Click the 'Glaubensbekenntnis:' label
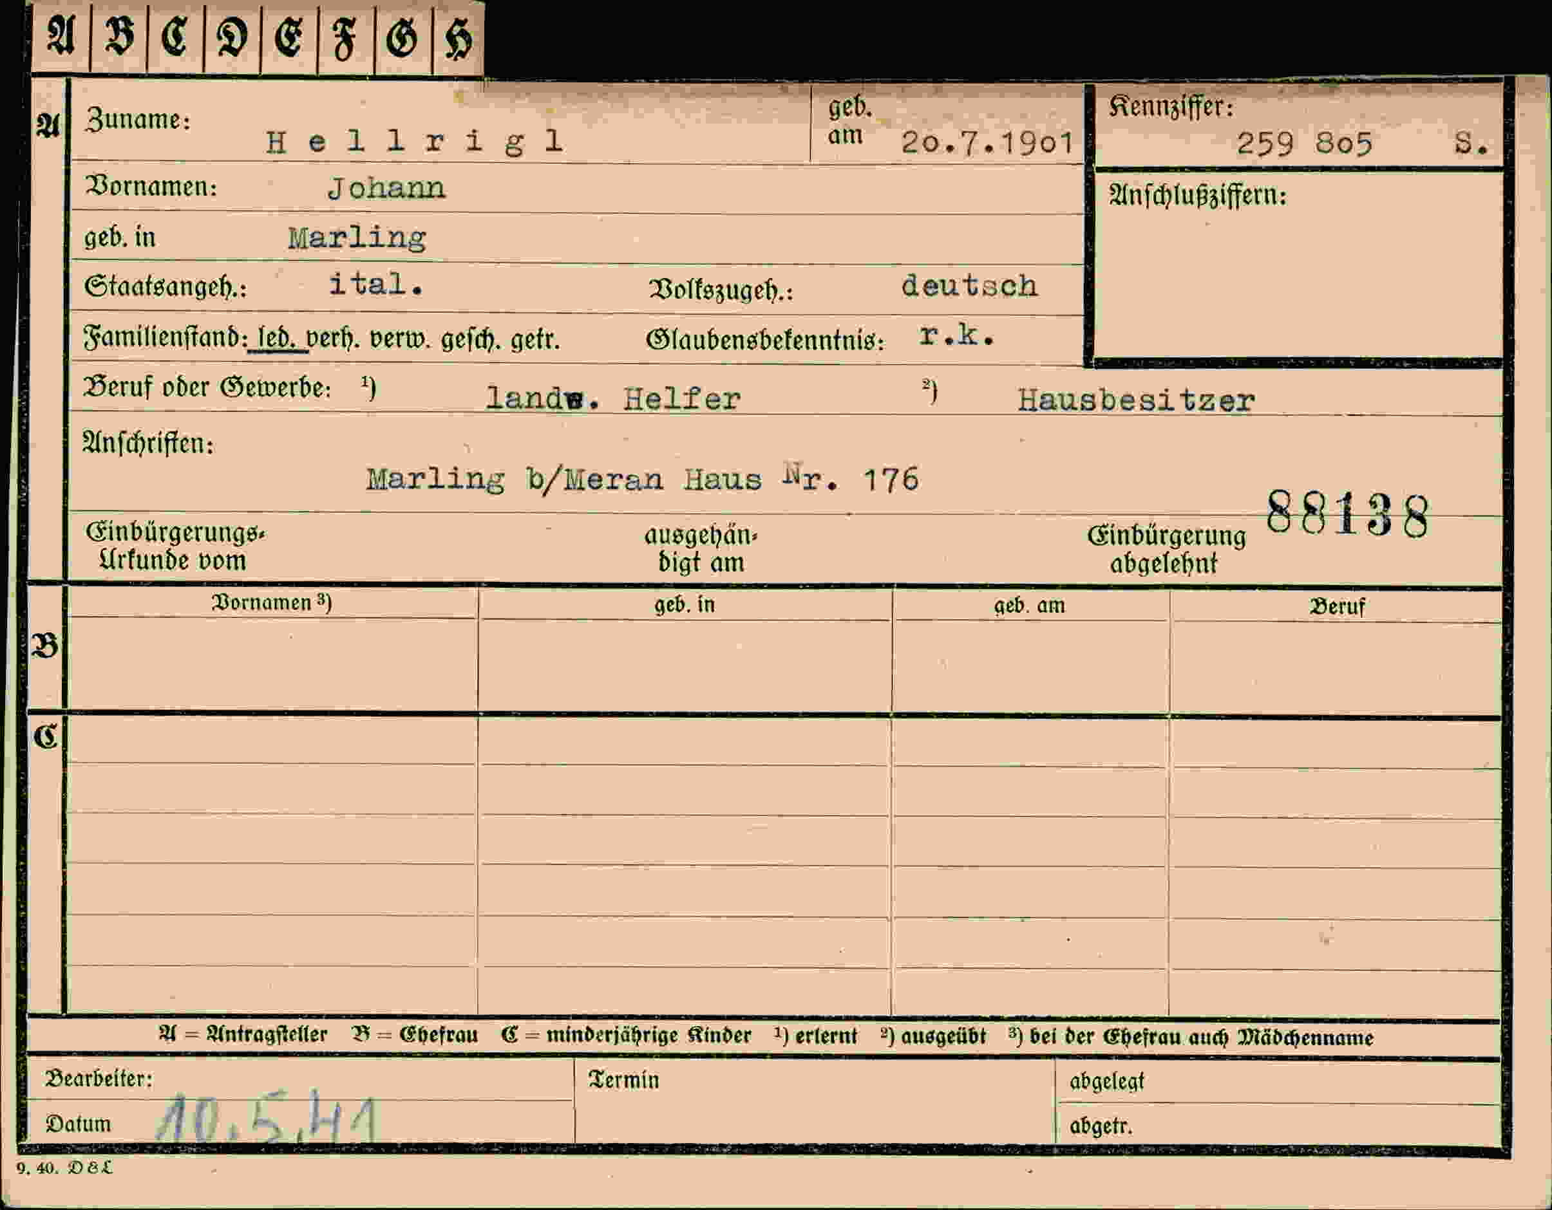The image size is (1552, 1210). (765, 341)
